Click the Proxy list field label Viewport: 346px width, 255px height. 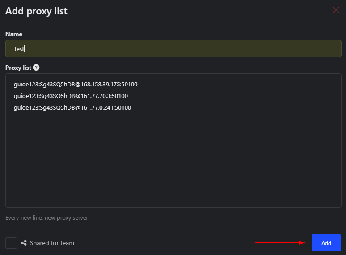(x=18, y=68)
